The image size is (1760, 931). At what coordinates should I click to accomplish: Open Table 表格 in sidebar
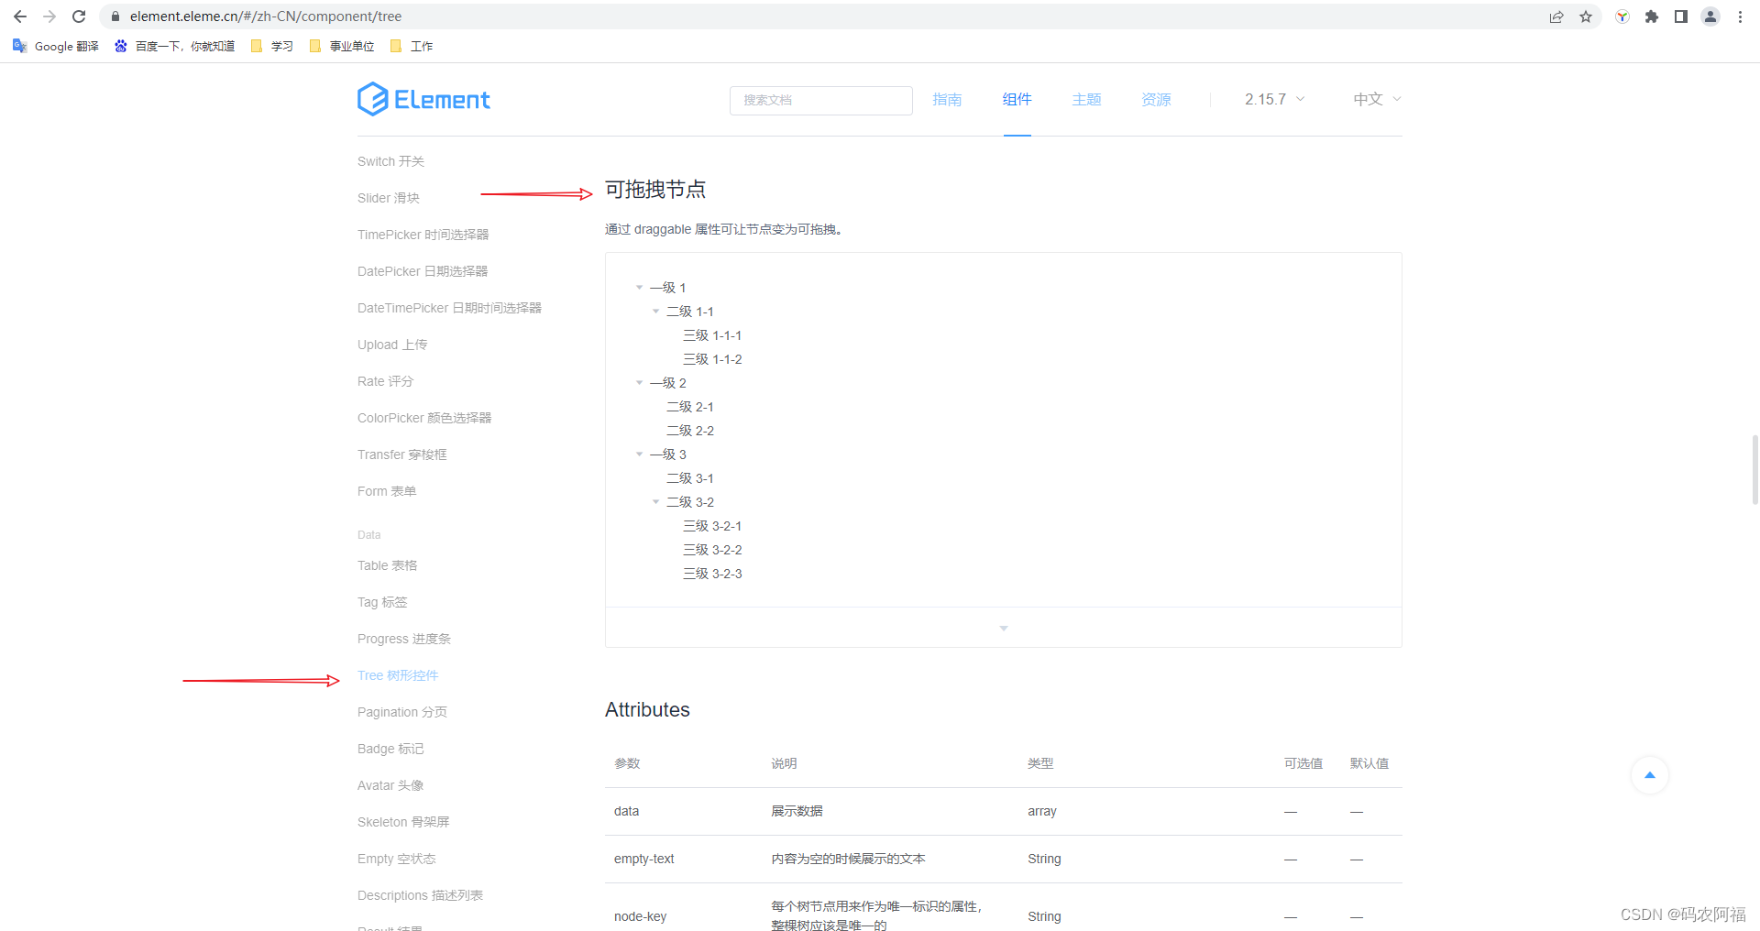(387, 565)
